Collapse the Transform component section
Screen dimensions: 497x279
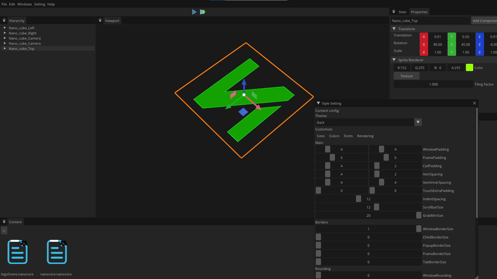point(394,29)
